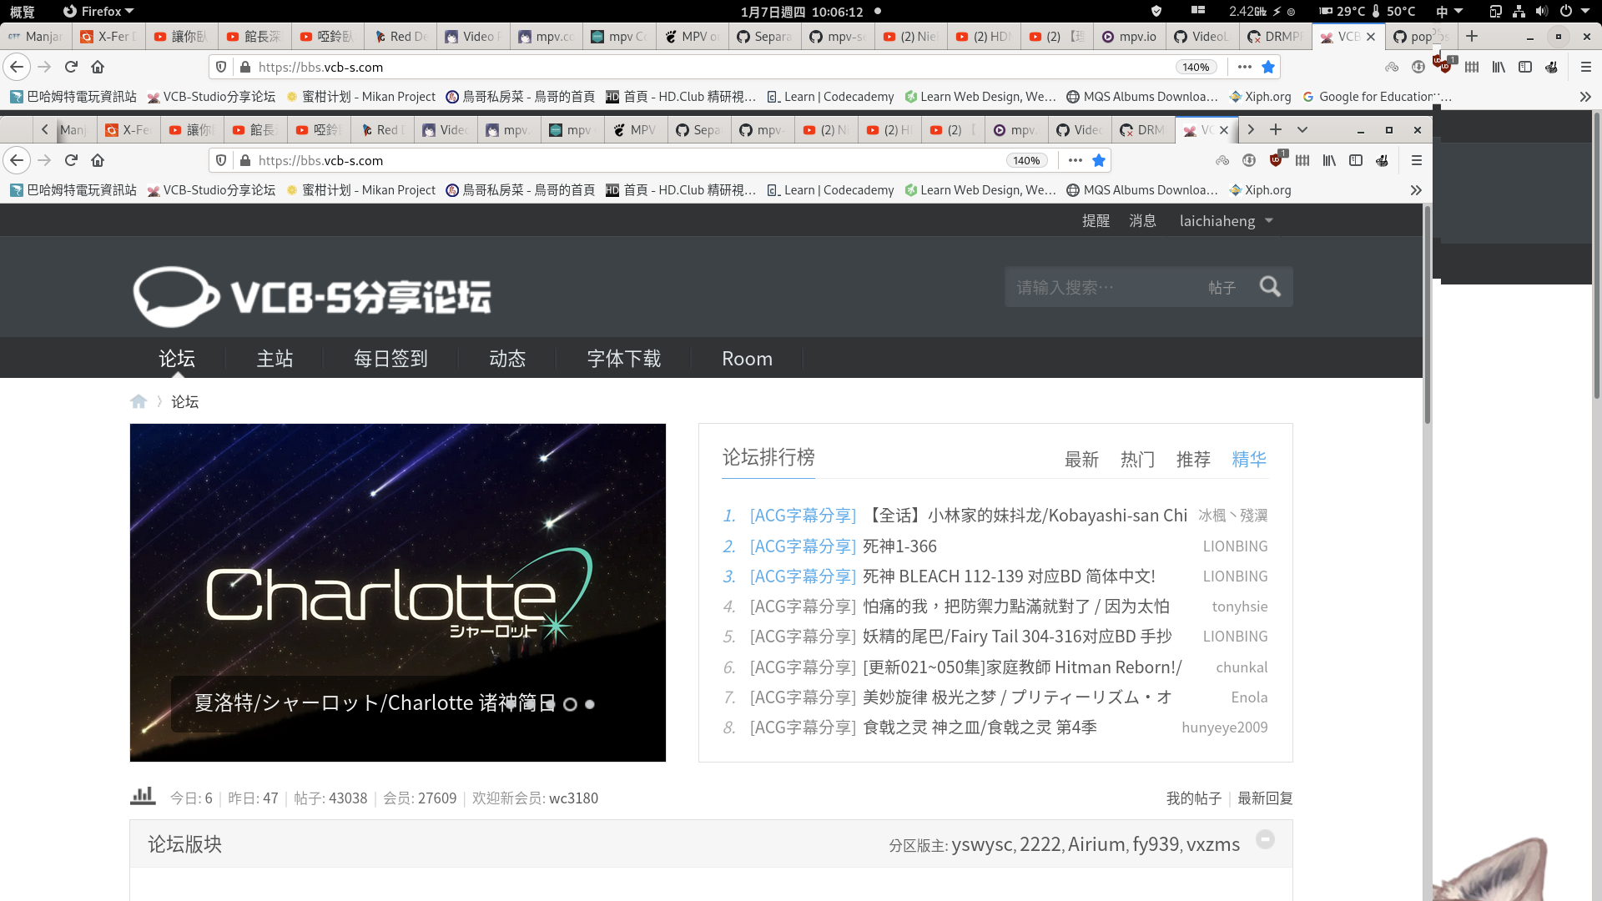Reload page in front Firefox window
Screen dimensions: 1602x901
tap(71, 160)
